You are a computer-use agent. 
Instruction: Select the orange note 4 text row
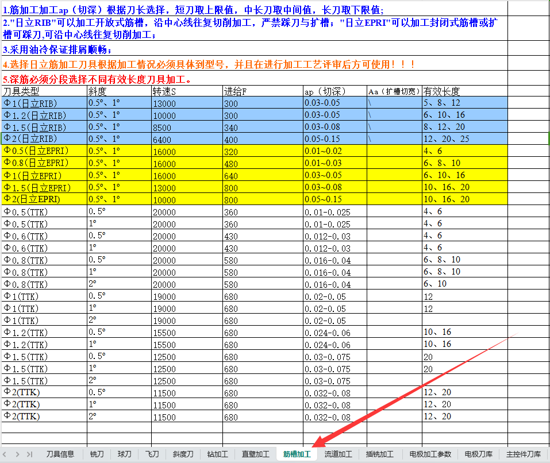(x=255, y=64)
